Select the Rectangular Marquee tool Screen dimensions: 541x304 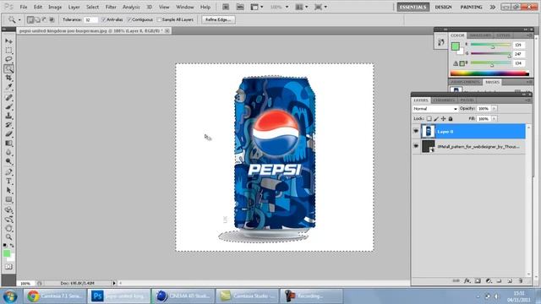pyautogui.click(x=8, y=51)
